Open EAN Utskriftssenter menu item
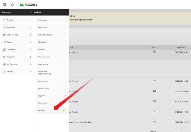 pyautogui.click(x=52, y=35)
